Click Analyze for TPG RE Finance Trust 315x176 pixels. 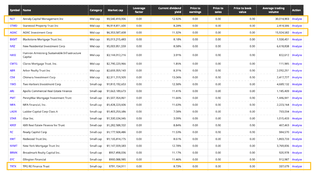pos(297,167)
